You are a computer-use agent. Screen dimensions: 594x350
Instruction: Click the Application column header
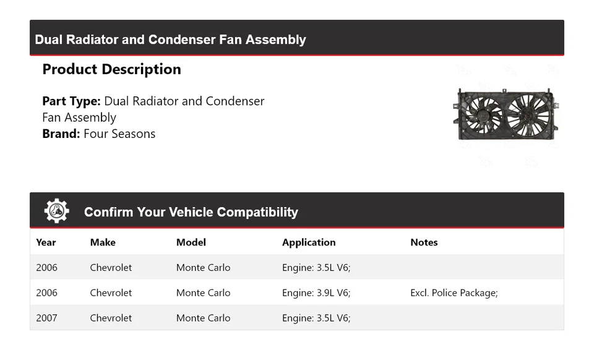(309, 242)
